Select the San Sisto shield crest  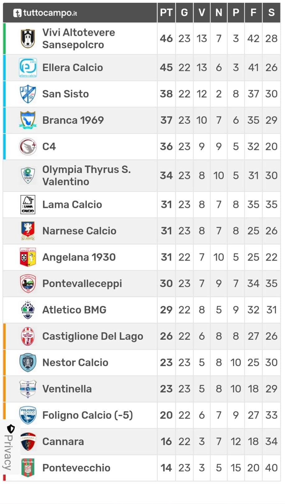[x=28, y=94]
